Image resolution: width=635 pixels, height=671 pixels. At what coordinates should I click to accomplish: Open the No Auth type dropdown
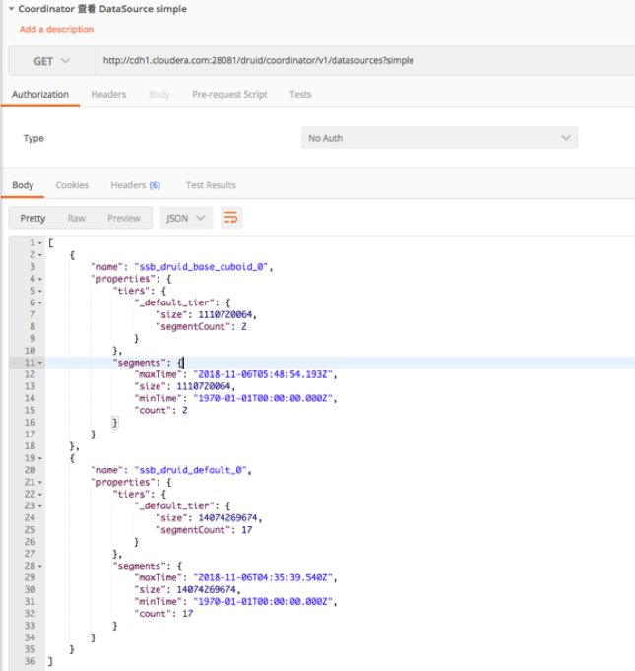[438, 138]
